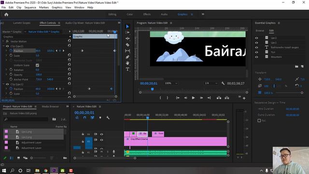
Task: Hide the Mountain layer in Essential Graphics
Action: tap(256, 57)
